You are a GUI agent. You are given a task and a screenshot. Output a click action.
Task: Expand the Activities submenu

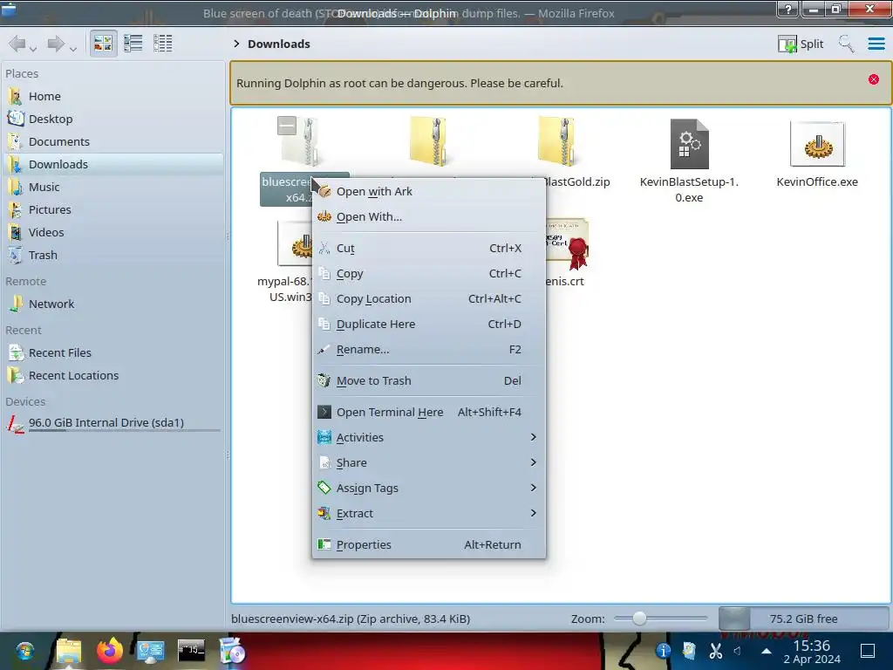429,438
